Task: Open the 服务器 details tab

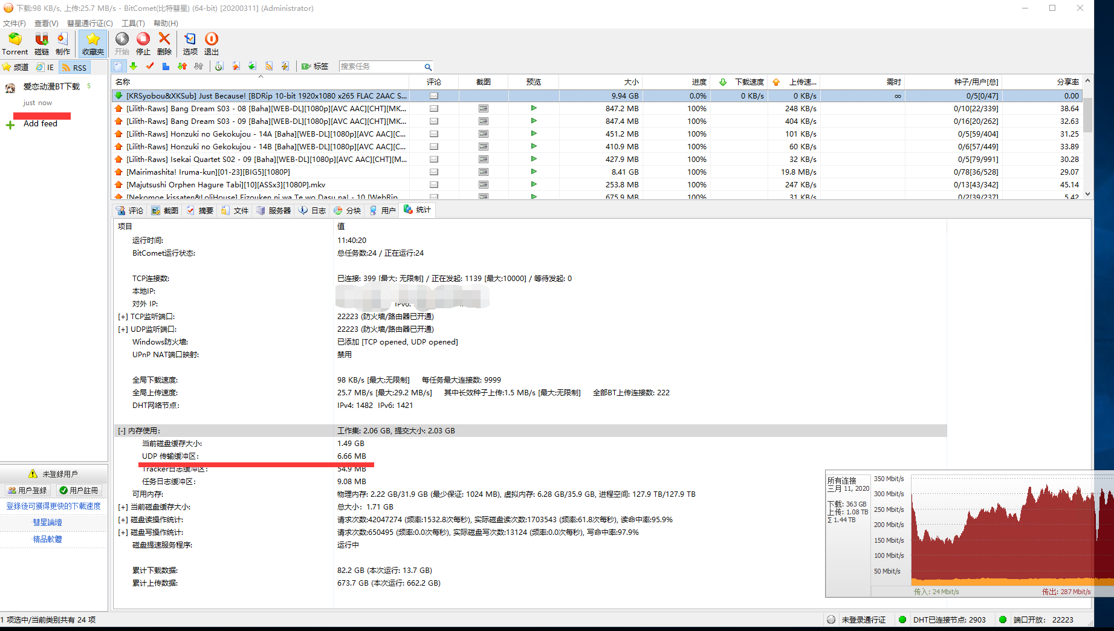Action: [x=274, y=210]
